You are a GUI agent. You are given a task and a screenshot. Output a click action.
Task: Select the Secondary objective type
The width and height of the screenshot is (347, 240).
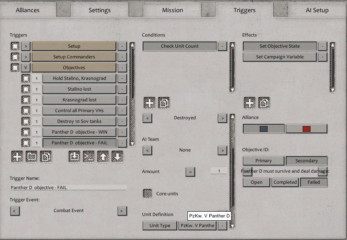(x=307, y=161)
